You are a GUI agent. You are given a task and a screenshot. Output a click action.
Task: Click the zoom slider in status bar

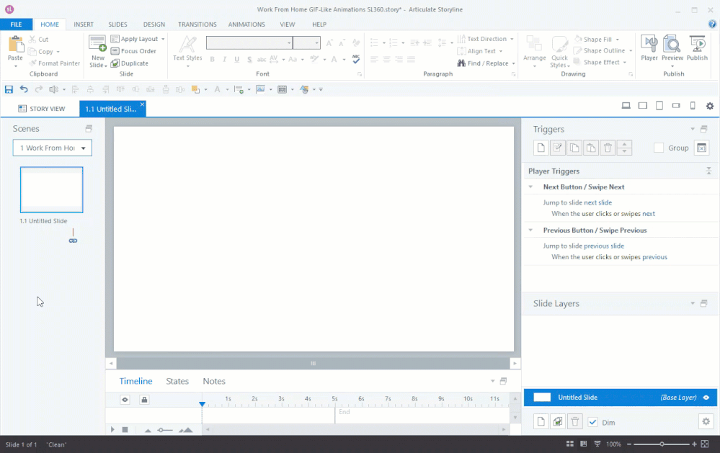click(662, 444)
